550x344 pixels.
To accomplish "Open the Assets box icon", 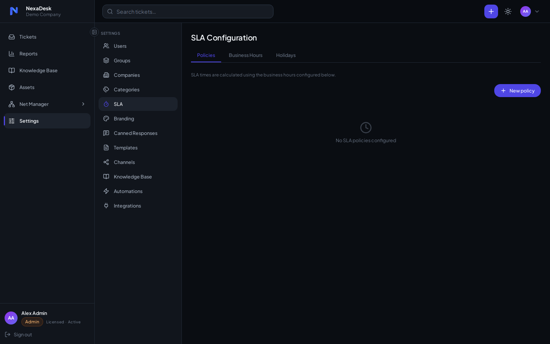I will pos(12,87).
